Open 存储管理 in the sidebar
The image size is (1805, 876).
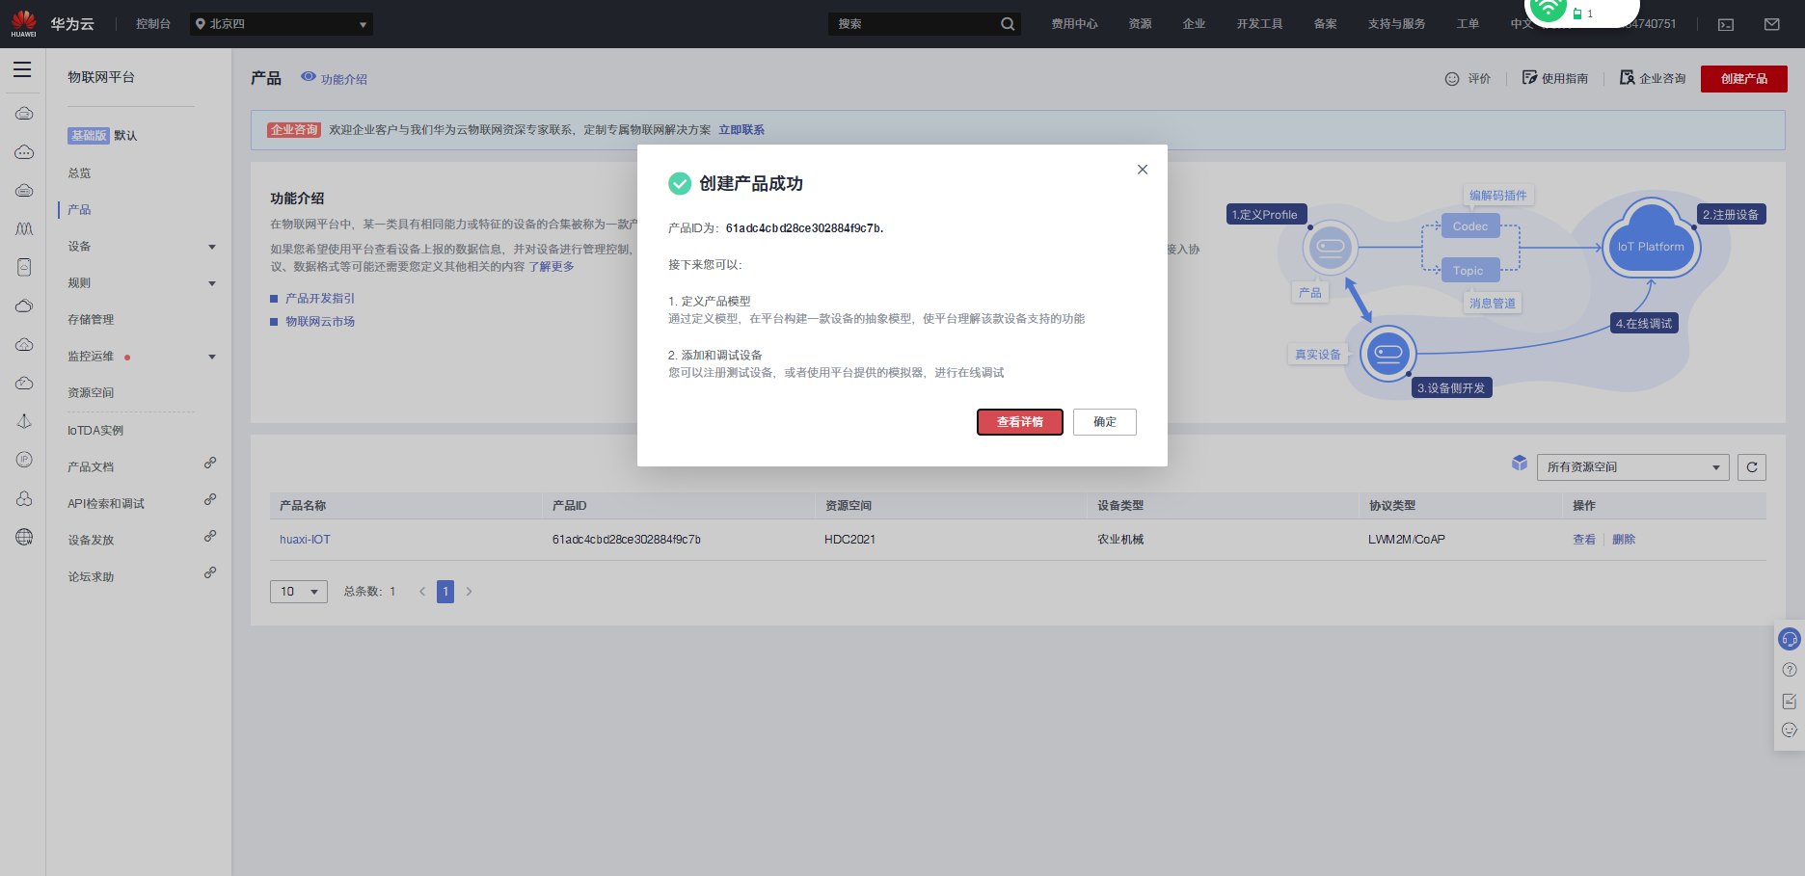click(x=91, y=320)
